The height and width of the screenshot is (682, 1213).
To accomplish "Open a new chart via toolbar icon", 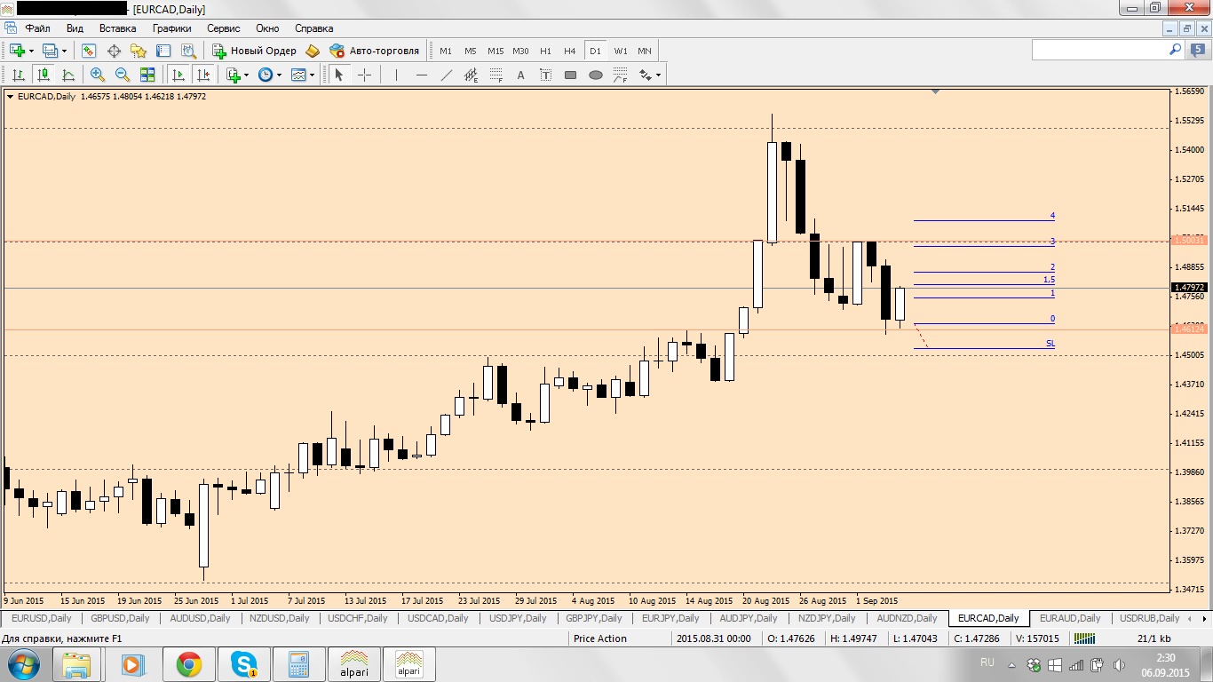I will (17, 51).
